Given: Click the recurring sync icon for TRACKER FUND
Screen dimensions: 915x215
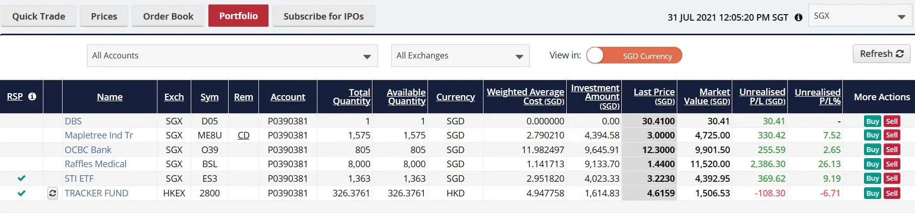Looking at the screenshot, I should coord(52,193).
